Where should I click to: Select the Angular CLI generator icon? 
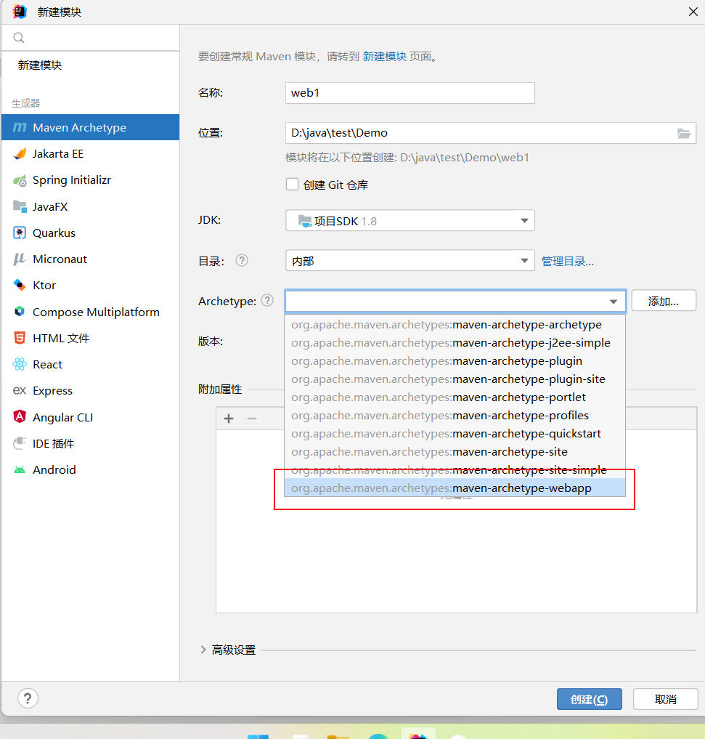(x=20, y=417)
